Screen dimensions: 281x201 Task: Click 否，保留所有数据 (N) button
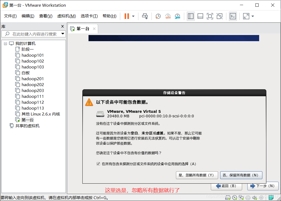click(x=241, y=175)
